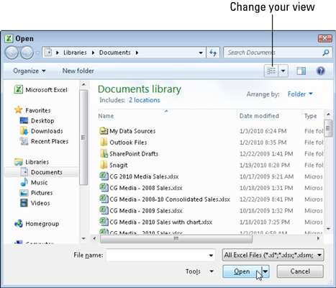Click the file list scroll left arrow
Image resolution: width=336 pixels, height=288 pixels.
(x=94, y=238)
